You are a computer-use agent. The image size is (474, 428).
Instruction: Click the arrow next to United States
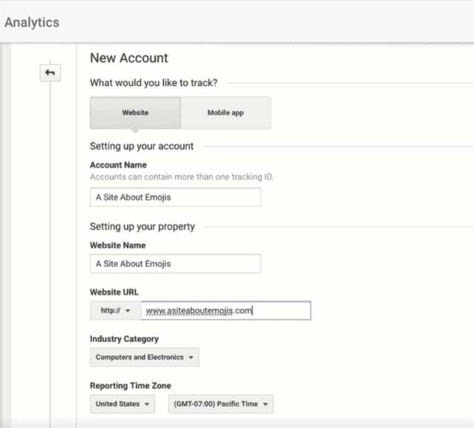click(147, 404)
